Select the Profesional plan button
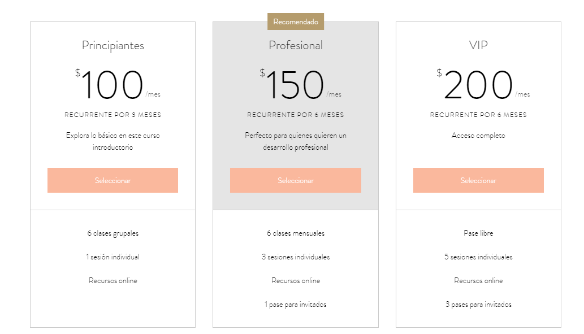Viewport: 584px width, 334px height. [295, 180]
